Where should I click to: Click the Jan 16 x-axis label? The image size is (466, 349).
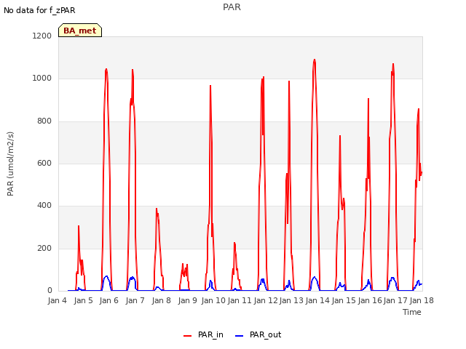pos(370,300)
